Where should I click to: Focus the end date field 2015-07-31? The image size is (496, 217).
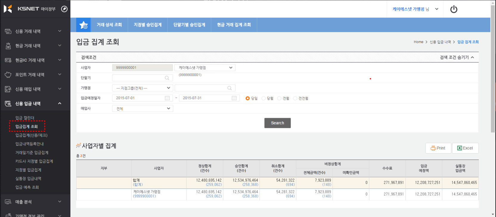[209, 98]
